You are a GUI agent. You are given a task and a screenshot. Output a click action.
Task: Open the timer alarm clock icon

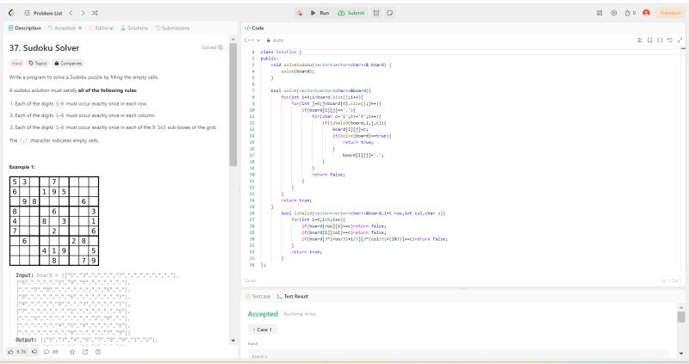tap(376, 13)
